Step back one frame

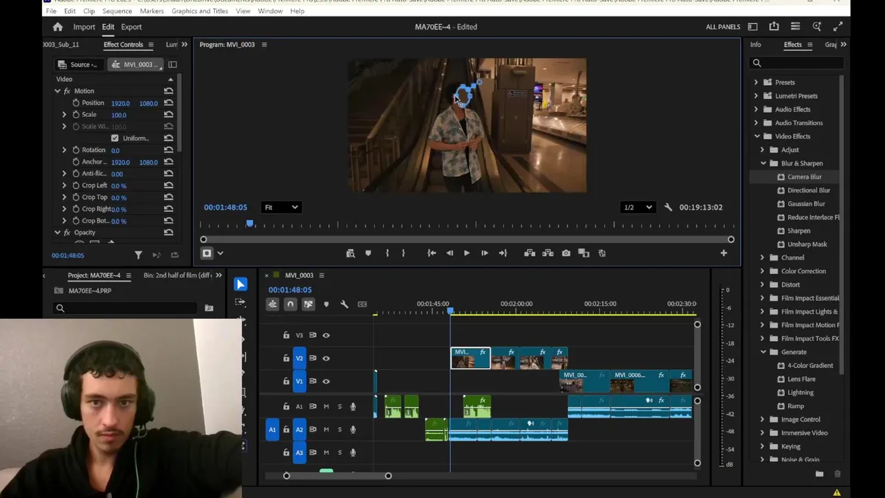click(x=449, y=253)
